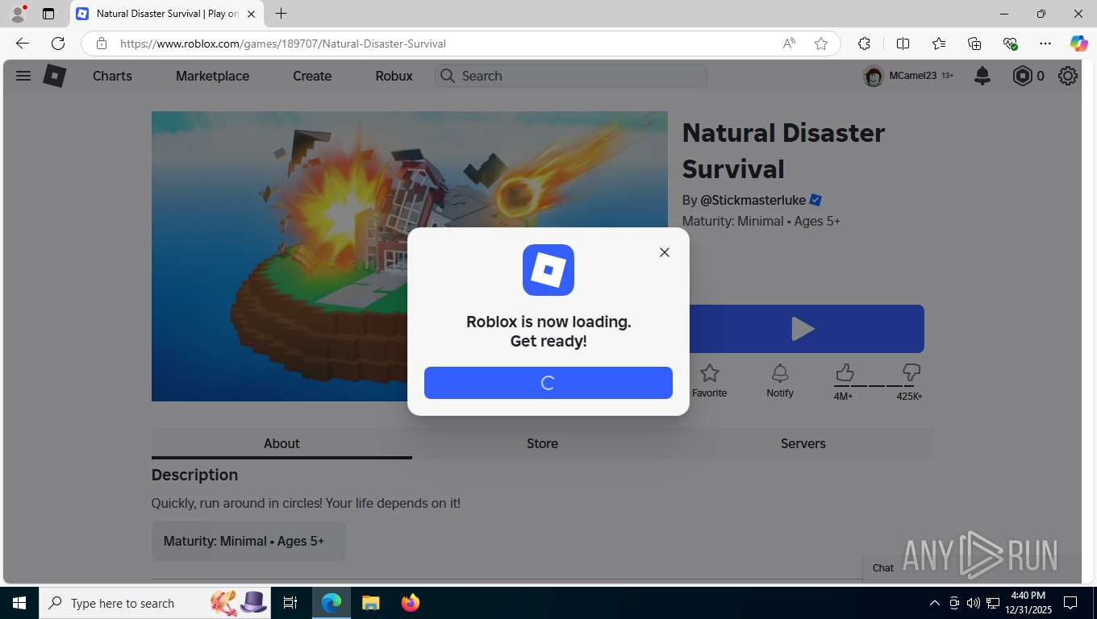1097x619 pixels.
Task: Open Robux in Roblox navigation
Action: click(394, 76)
